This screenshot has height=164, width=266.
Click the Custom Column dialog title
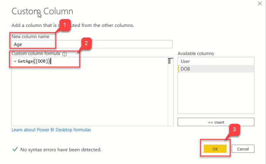(42, 11)
